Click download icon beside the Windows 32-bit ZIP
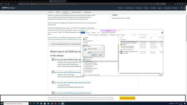 tap(53, 72)
